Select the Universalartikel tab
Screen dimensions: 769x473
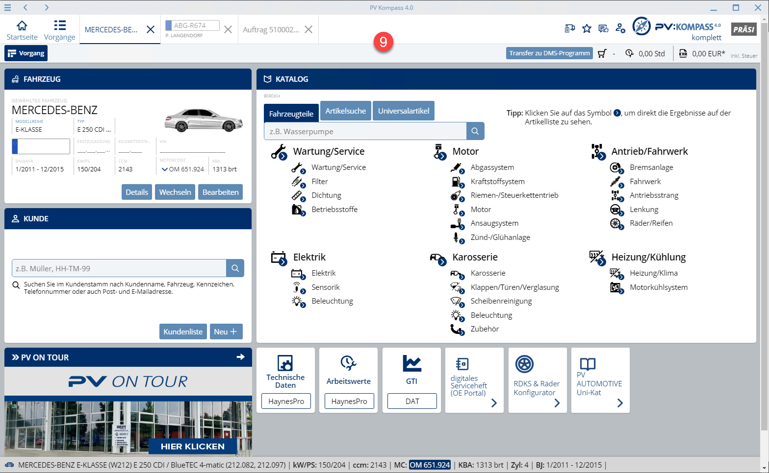pos(404,111)
